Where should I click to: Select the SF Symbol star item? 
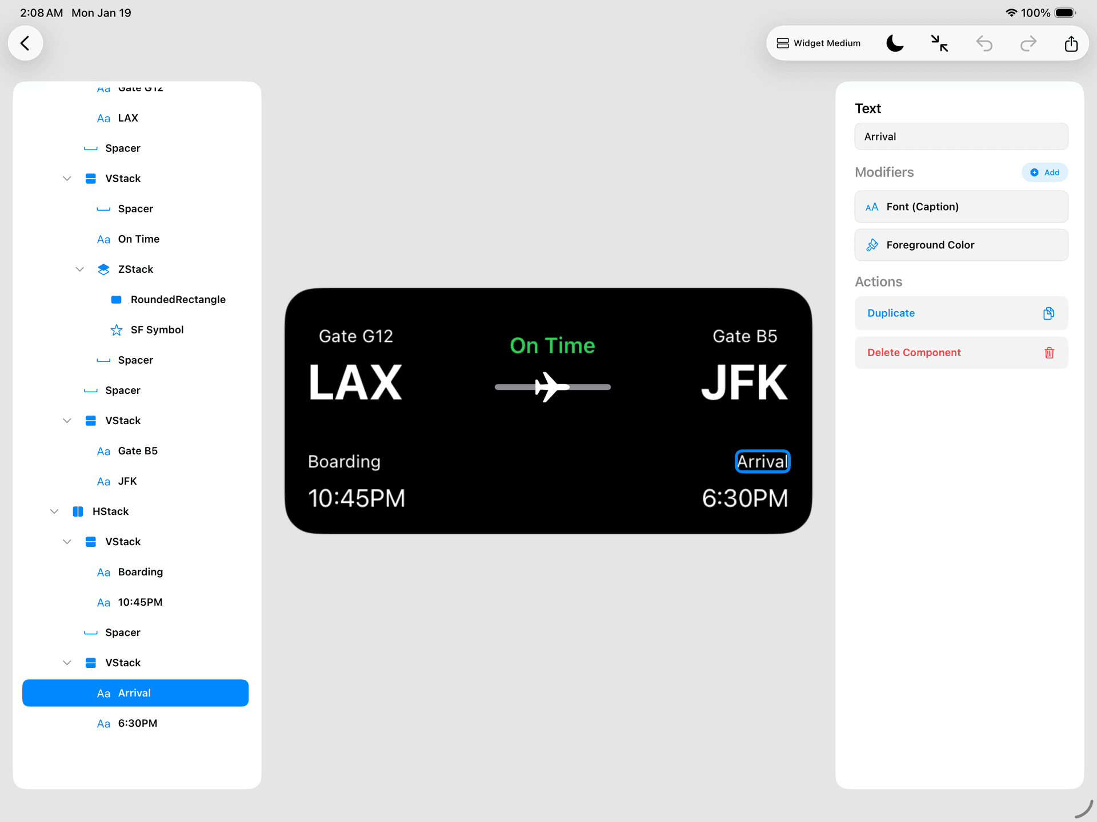[x=157, y=330]
